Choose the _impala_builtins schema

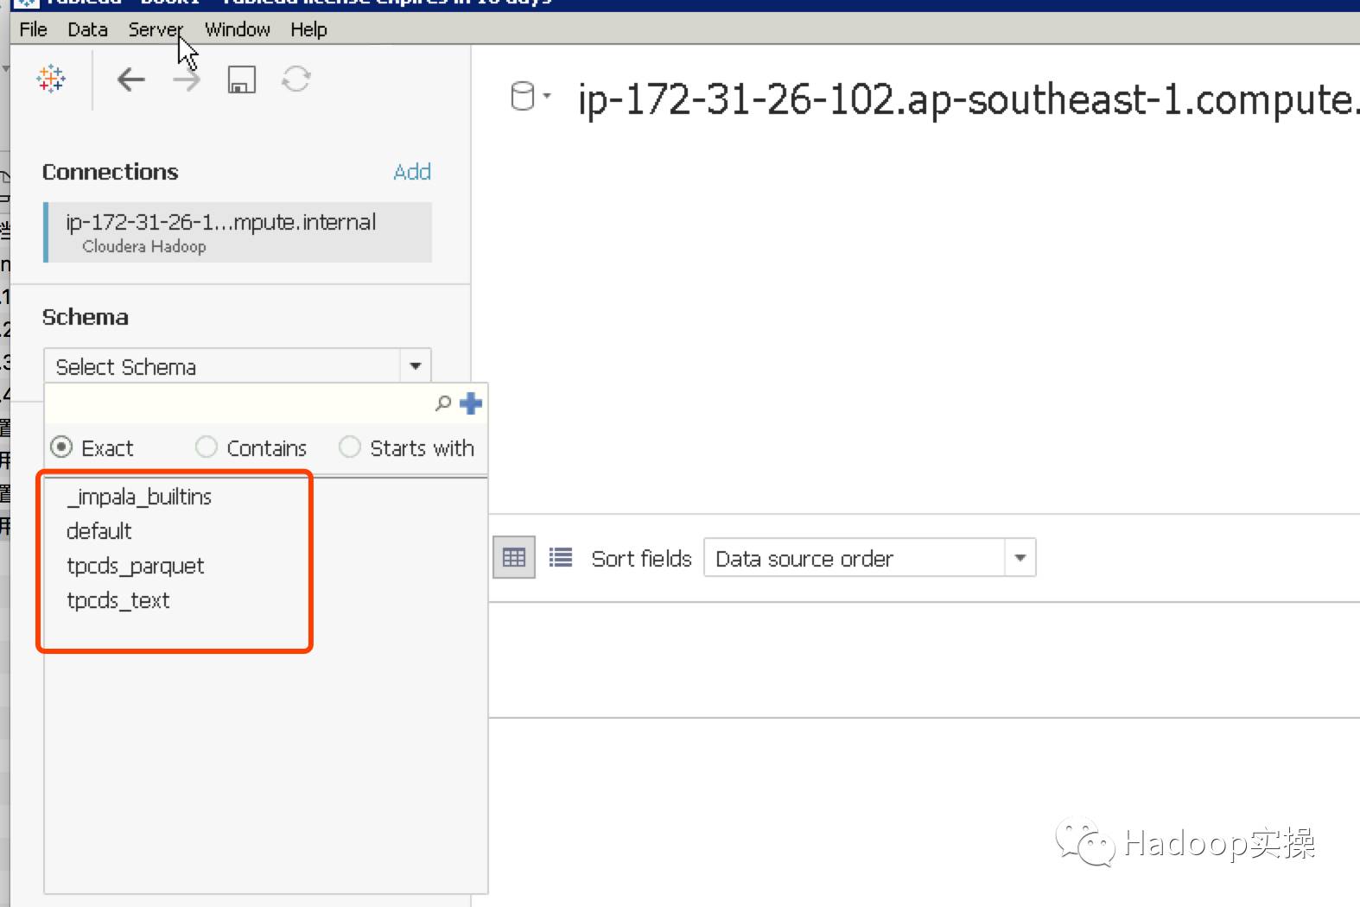click(139, 497)
